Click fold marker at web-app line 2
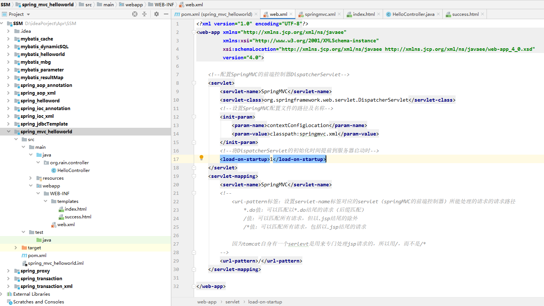Screen dimensions: 544x306 click(x=194, y=32)
